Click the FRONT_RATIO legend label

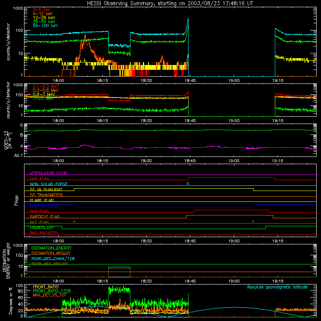point(46,287)
